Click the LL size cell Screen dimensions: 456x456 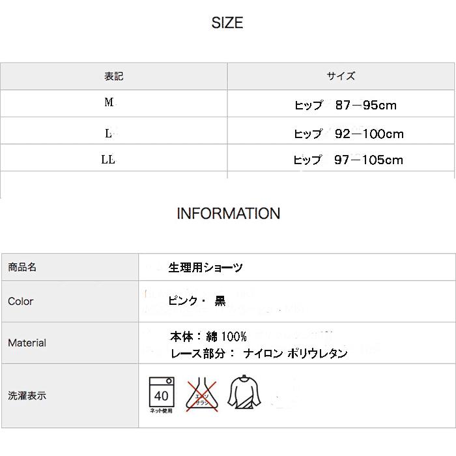point(108,160)
